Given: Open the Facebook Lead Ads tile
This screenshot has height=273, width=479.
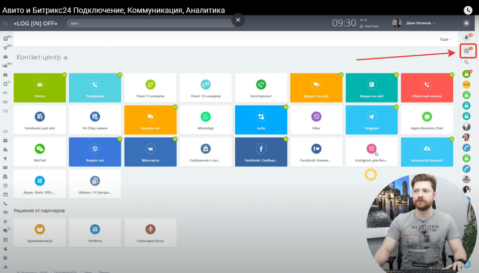Looking at the screenshot, I should 40,120.
